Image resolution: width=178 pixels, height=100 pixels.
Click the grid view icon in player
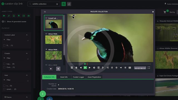130,68
